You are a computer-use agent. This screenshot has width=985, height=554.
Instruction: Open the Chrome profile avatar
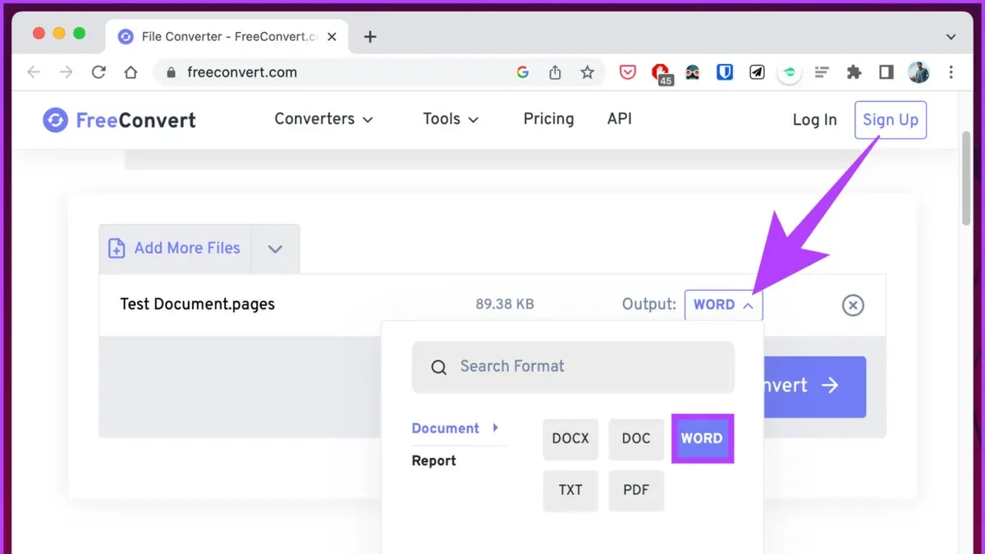pos(919,72)
